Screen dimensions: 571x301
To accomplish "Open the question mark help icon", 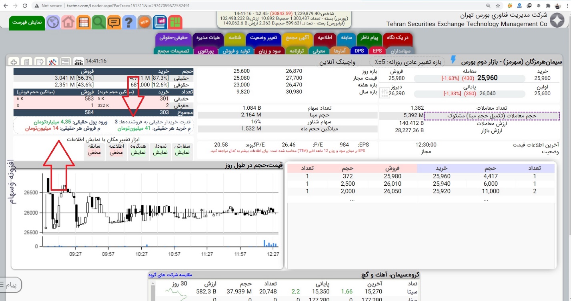I will coord(129,22).
